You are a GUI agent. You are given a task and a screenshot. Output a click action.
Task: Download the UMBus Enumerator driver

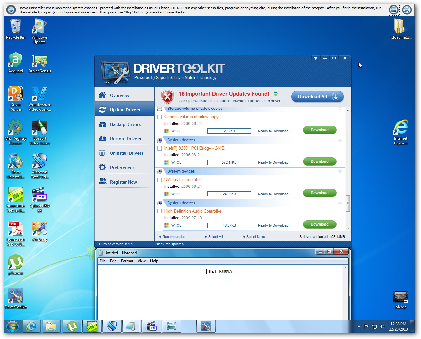[320, 193]
